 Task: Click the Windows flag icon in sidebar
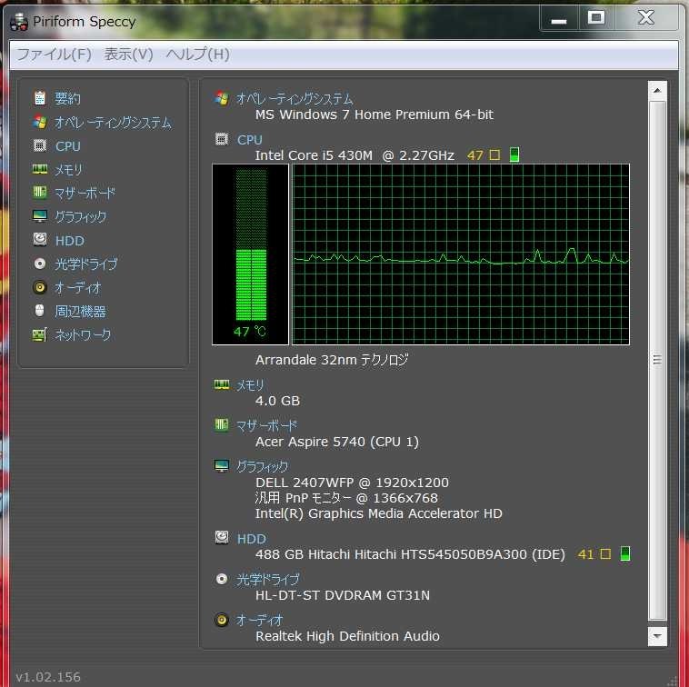pos(40,122)
